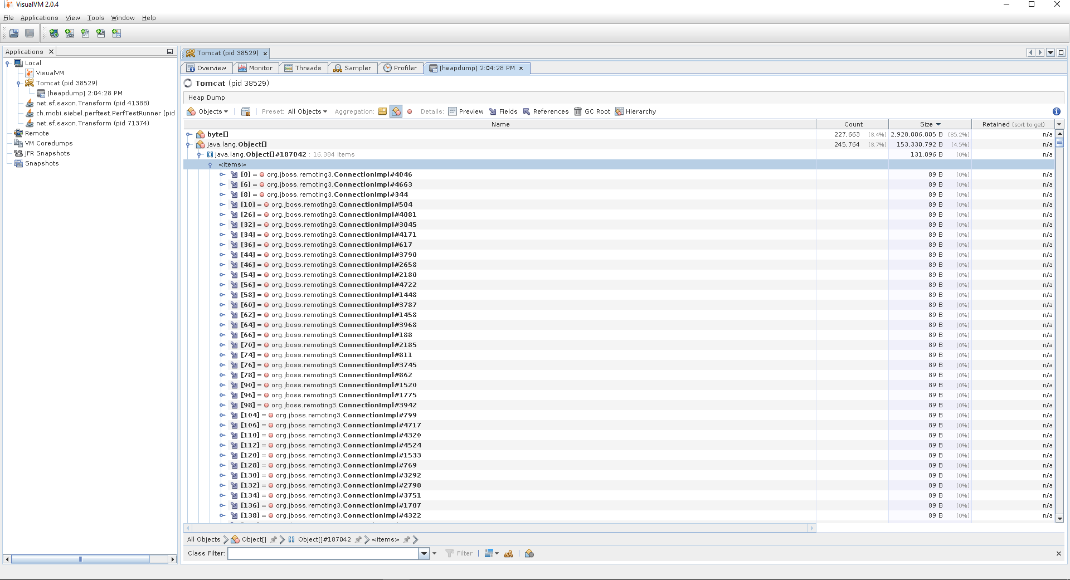
Task: Select the Snapshots node
Action: [42, 163]
